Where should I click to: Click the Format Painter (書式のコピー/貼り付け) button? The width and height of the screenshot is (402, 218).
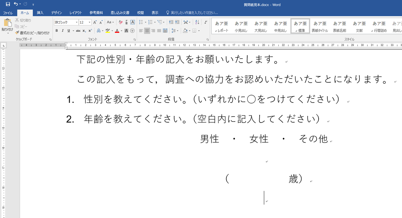coord(32,33)
